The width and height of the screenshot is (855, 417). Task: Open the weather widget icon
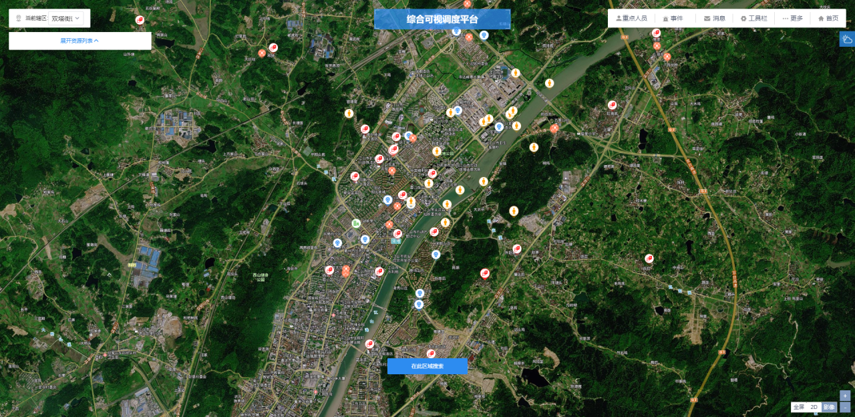point(846,39)
